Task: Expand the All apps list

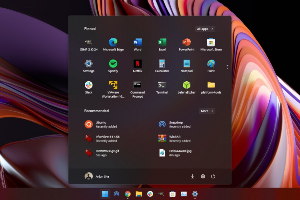Action: pos(205,29)
